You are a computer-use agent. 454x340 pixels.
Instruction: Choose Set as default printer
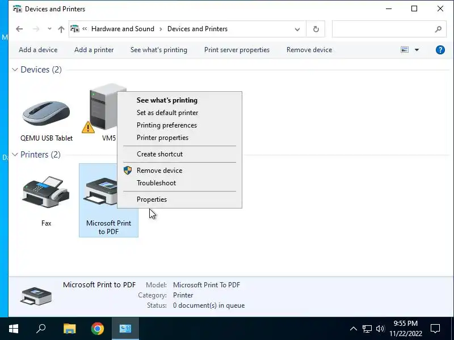(x=179, y=113)
